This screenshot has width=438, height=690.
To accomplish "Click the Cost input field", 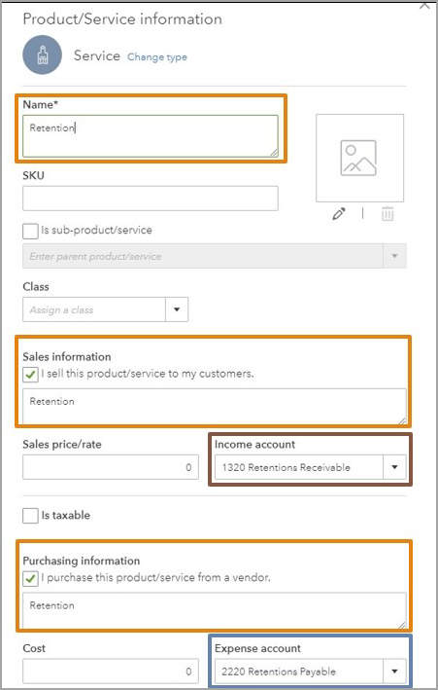I will click(111, 672).
